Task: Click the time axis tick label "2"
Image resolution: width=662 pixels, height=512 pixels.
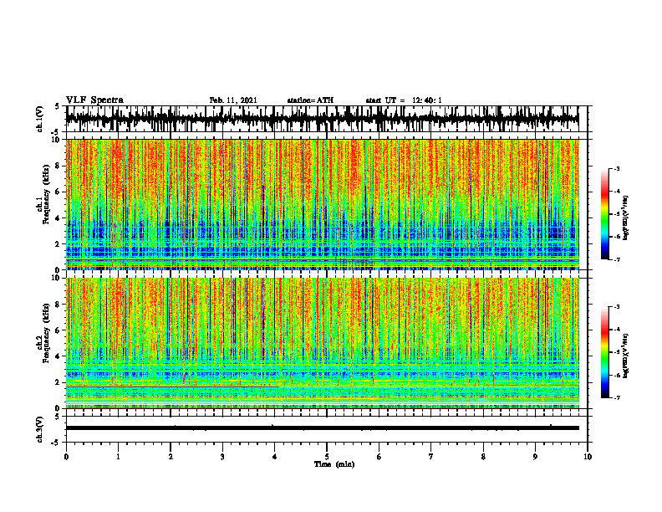Action: [171, 457]
